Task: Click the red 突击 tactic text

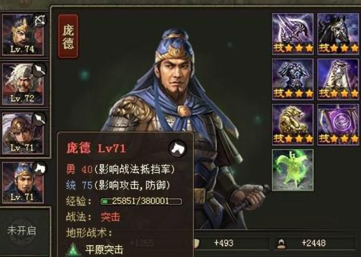Action: 110,217
